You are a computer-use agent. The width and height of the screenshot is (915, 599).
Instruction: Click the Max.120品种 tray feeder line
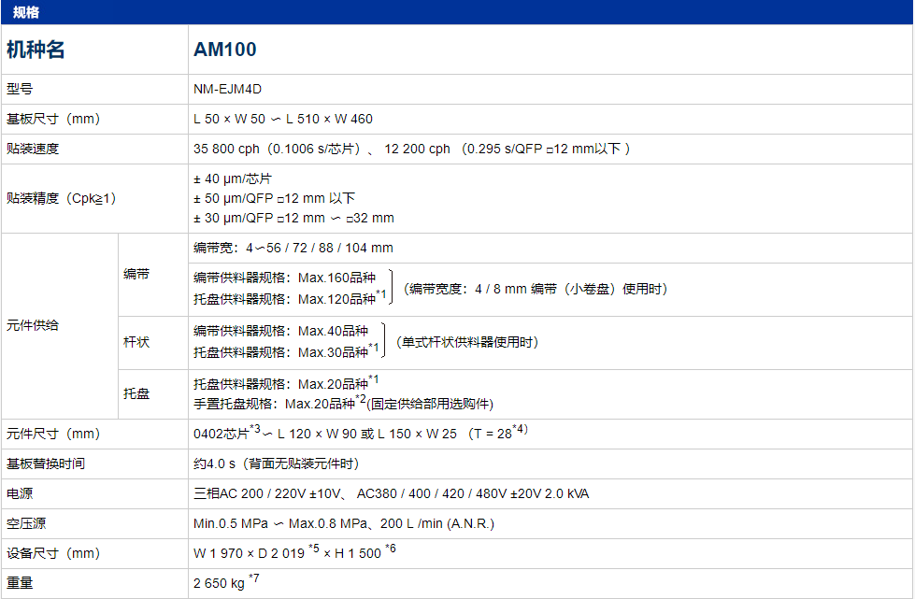(290, 299)
